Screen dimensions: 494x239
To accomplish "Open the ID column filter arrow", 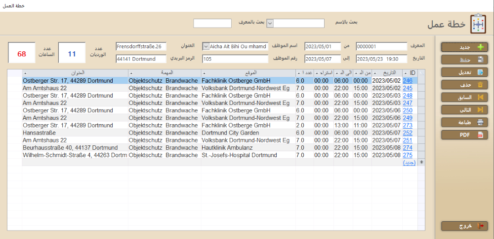I will coord(406,73).
